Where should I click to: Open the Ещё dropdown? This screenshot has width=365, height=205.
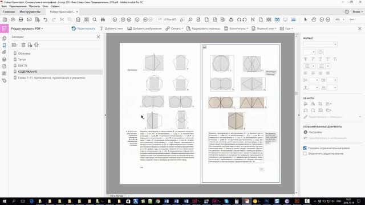[286, 28]
